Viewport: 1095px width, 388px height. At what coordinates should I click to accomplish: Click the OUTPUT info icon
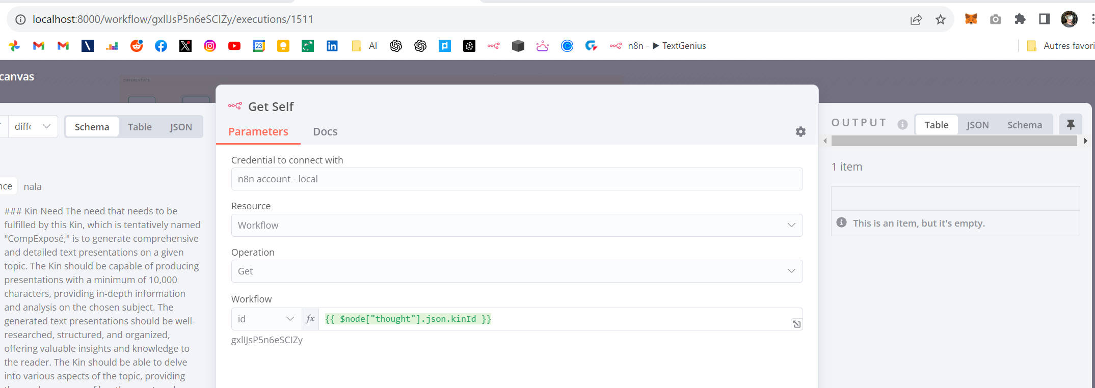(902, 125)
